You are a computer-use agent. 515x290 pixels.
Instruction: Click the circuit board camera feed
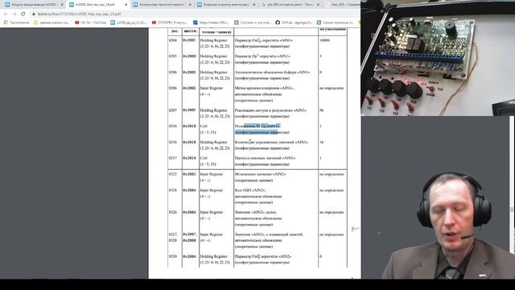(x=438, y=58)
